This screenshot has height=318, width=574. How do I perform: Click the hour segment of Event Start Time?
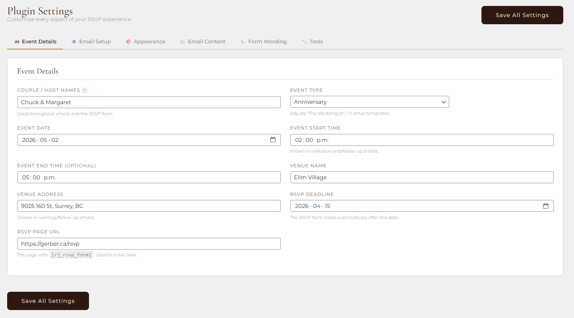pos(299,140)
